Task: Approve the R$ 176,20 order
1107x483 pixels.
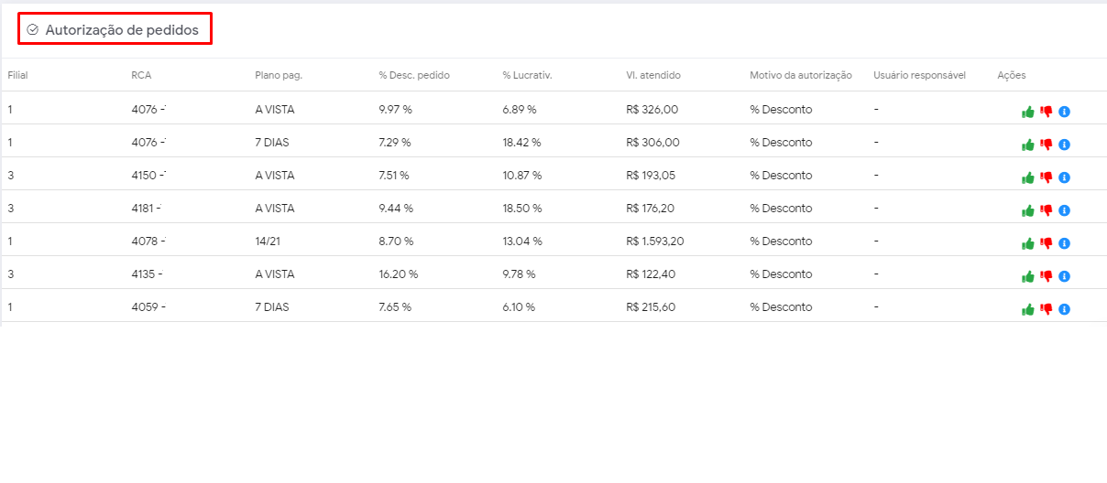Action: coord(1028,210)
